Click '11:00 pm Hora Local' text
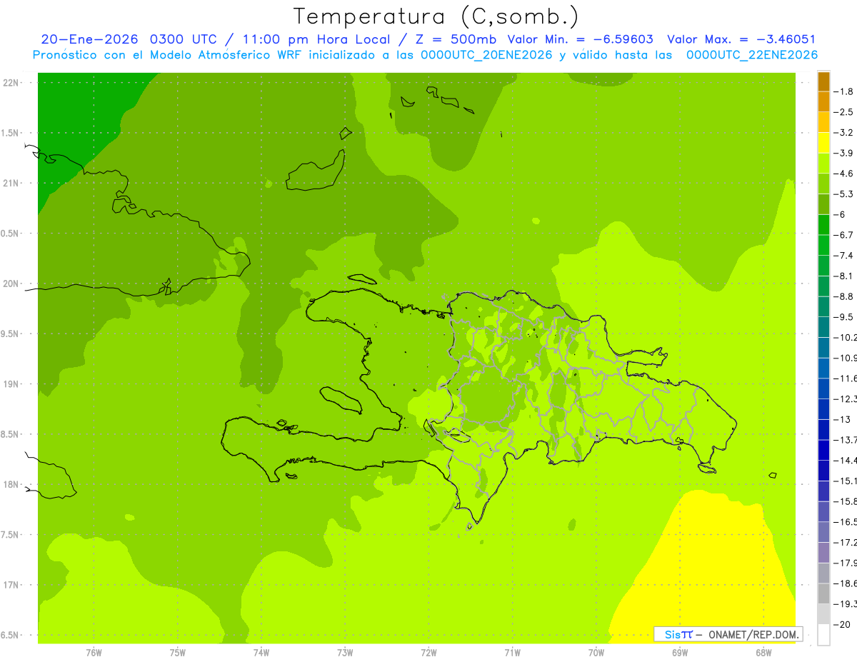 [x=317, y=39]
